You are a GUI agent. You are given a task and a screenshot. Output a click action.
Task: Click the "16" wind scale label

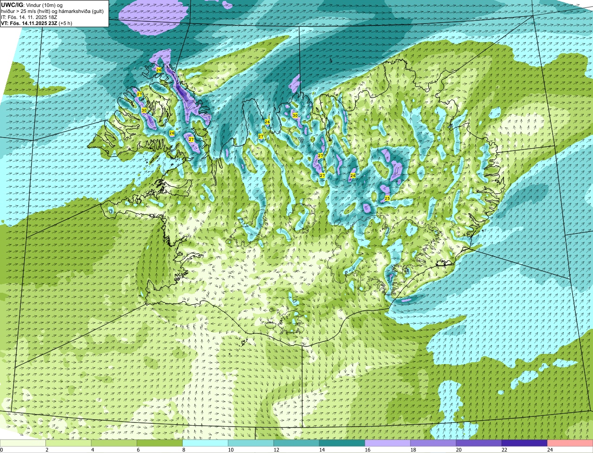pos(367,450)
